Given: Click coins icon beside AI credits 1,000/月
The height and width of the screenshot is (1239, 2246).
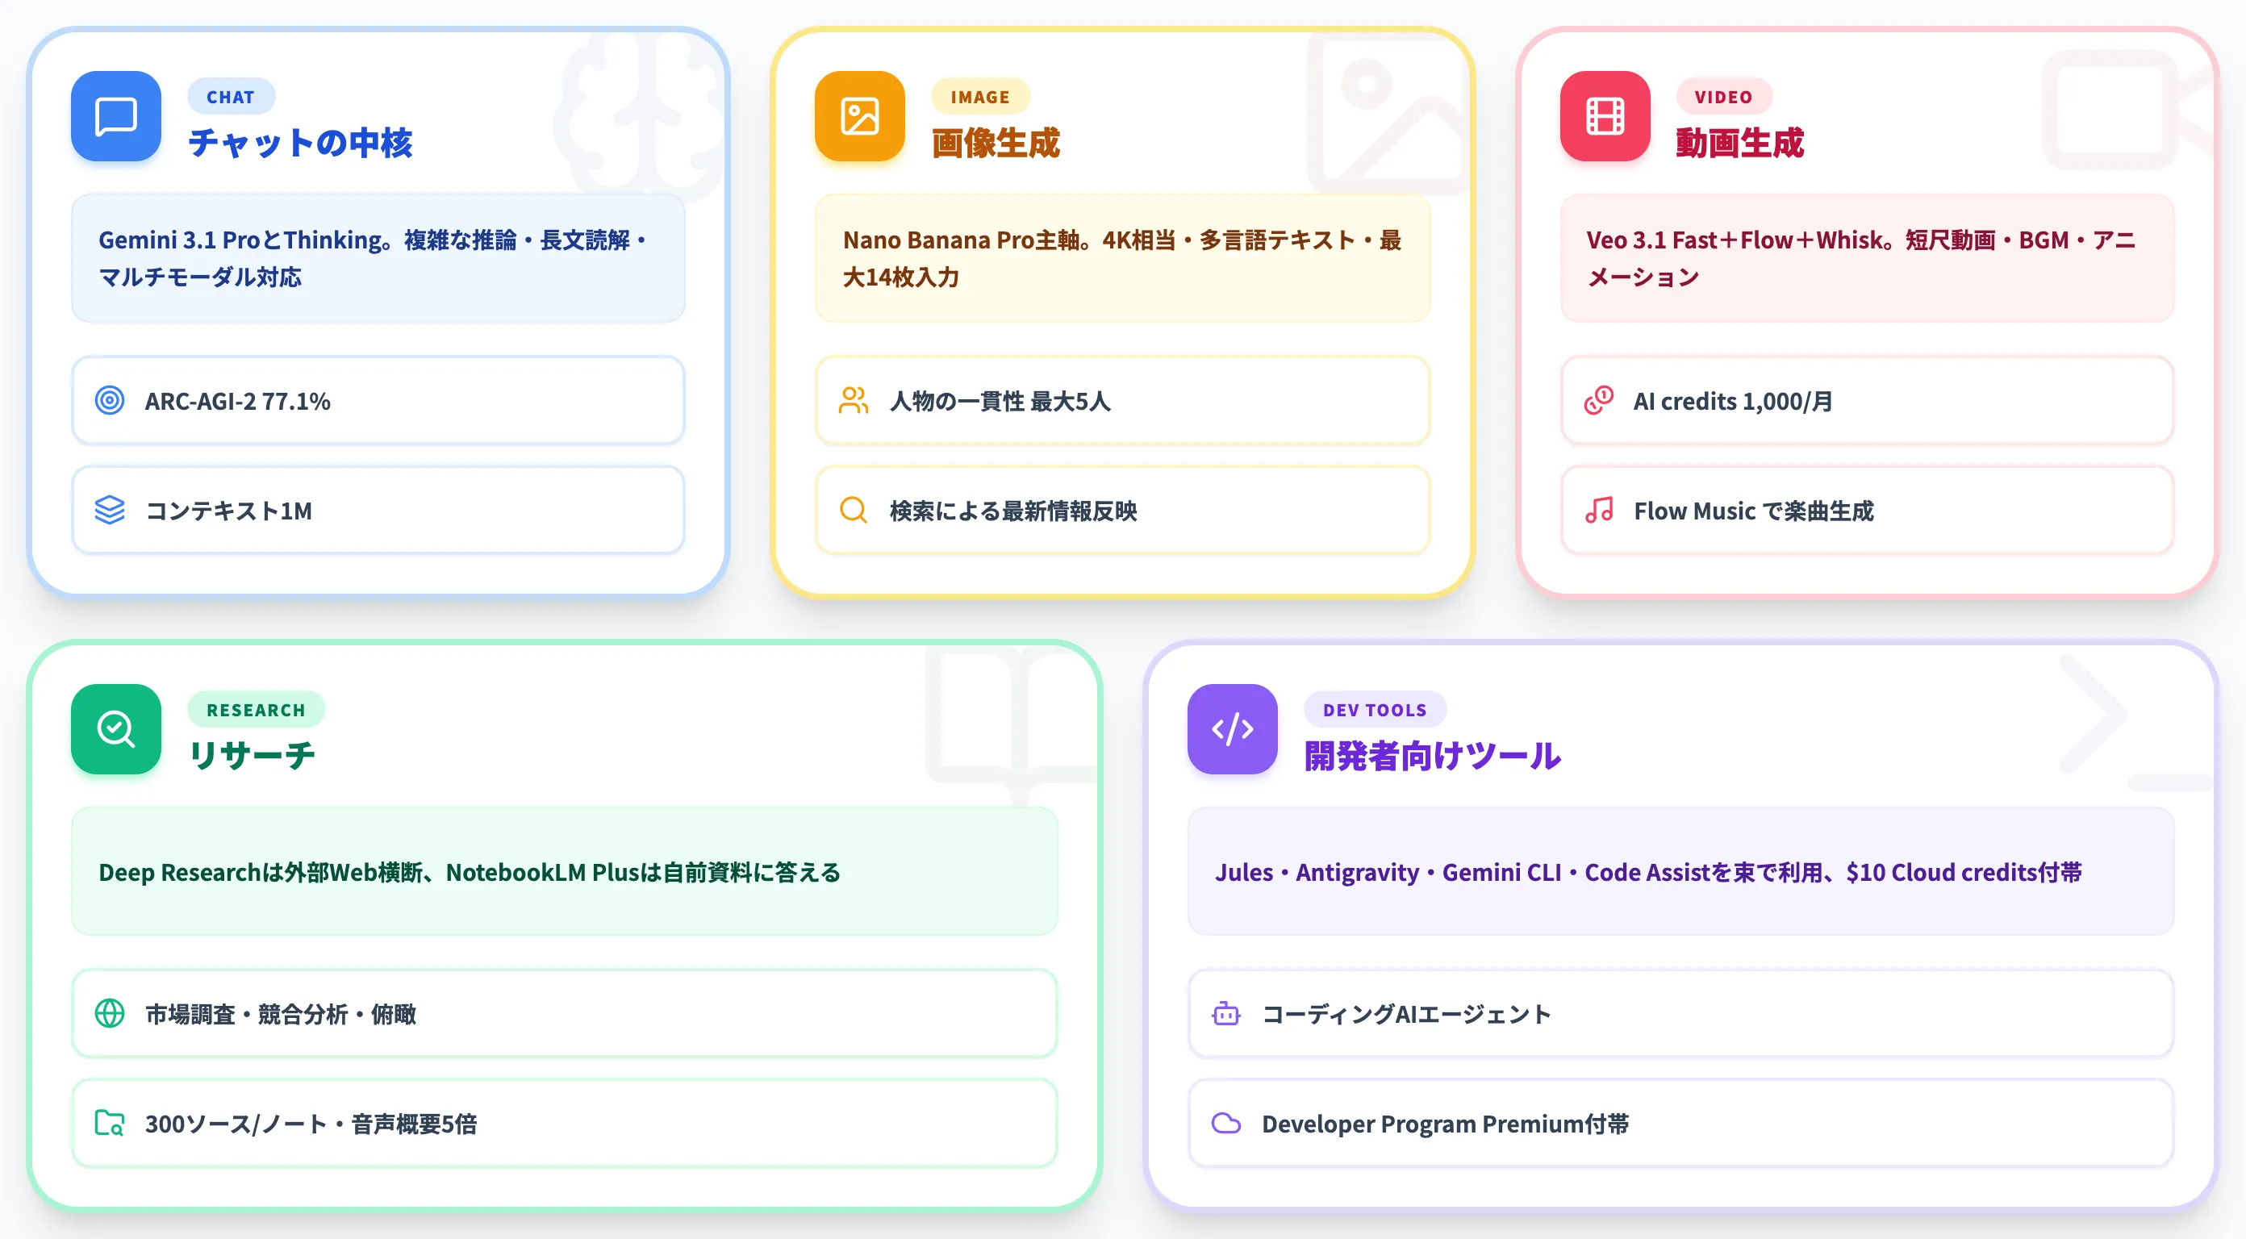Looking at the screenshot, I should (x=1599, y=401).
